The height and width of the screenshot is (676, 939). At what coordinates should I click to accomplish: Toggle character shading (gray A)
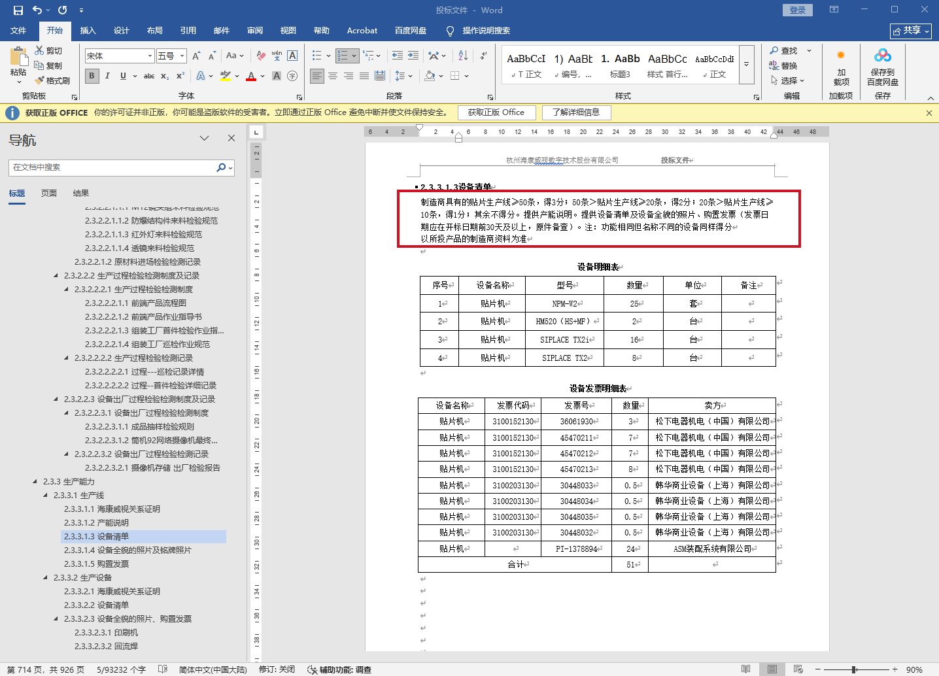coord(277,76)
